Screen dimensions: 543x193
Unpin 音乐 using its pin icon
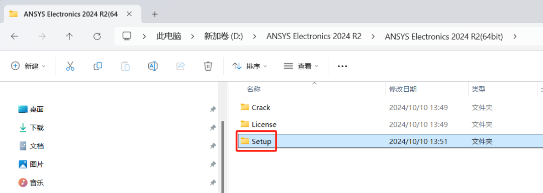pyautogui.click(x=213, y=182)
